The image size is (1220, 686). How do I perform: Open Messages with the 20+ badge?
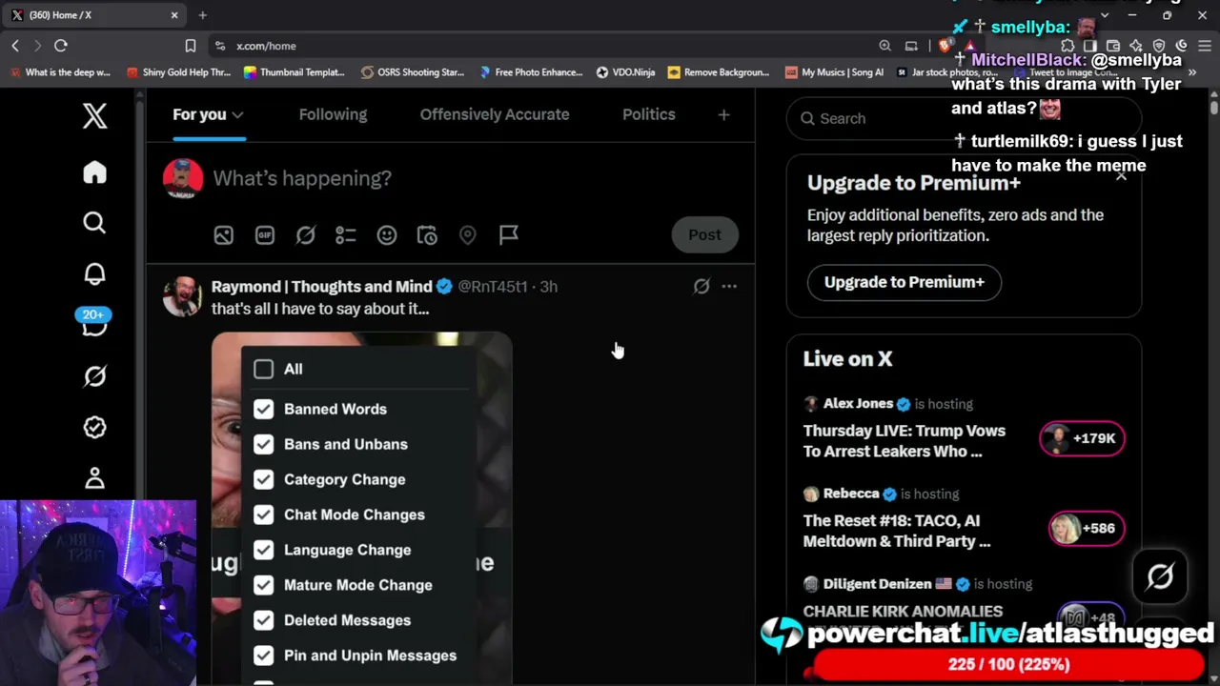94,324
